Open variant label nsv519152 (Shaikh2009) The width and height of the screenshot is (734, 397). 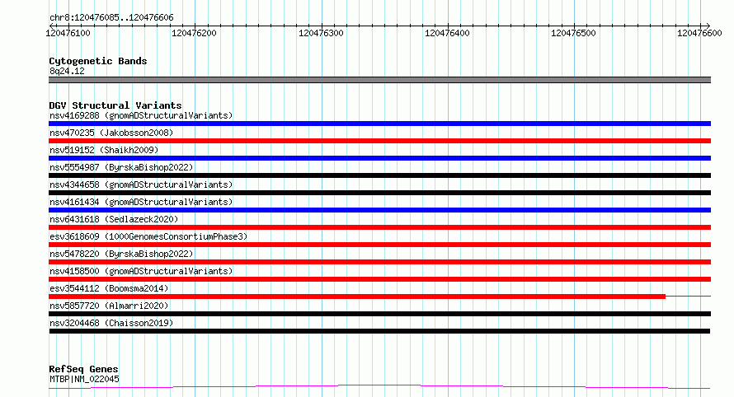tap(104, 150)
